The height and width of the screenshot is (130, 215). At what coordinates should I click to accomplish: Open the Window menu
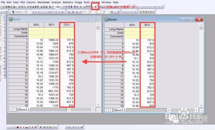pyautogui.click(x=106, y=2)
